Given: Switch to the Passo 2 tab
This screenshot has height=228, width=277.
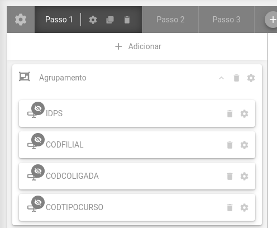Looking at the screenshot, I should coord(170,20).
